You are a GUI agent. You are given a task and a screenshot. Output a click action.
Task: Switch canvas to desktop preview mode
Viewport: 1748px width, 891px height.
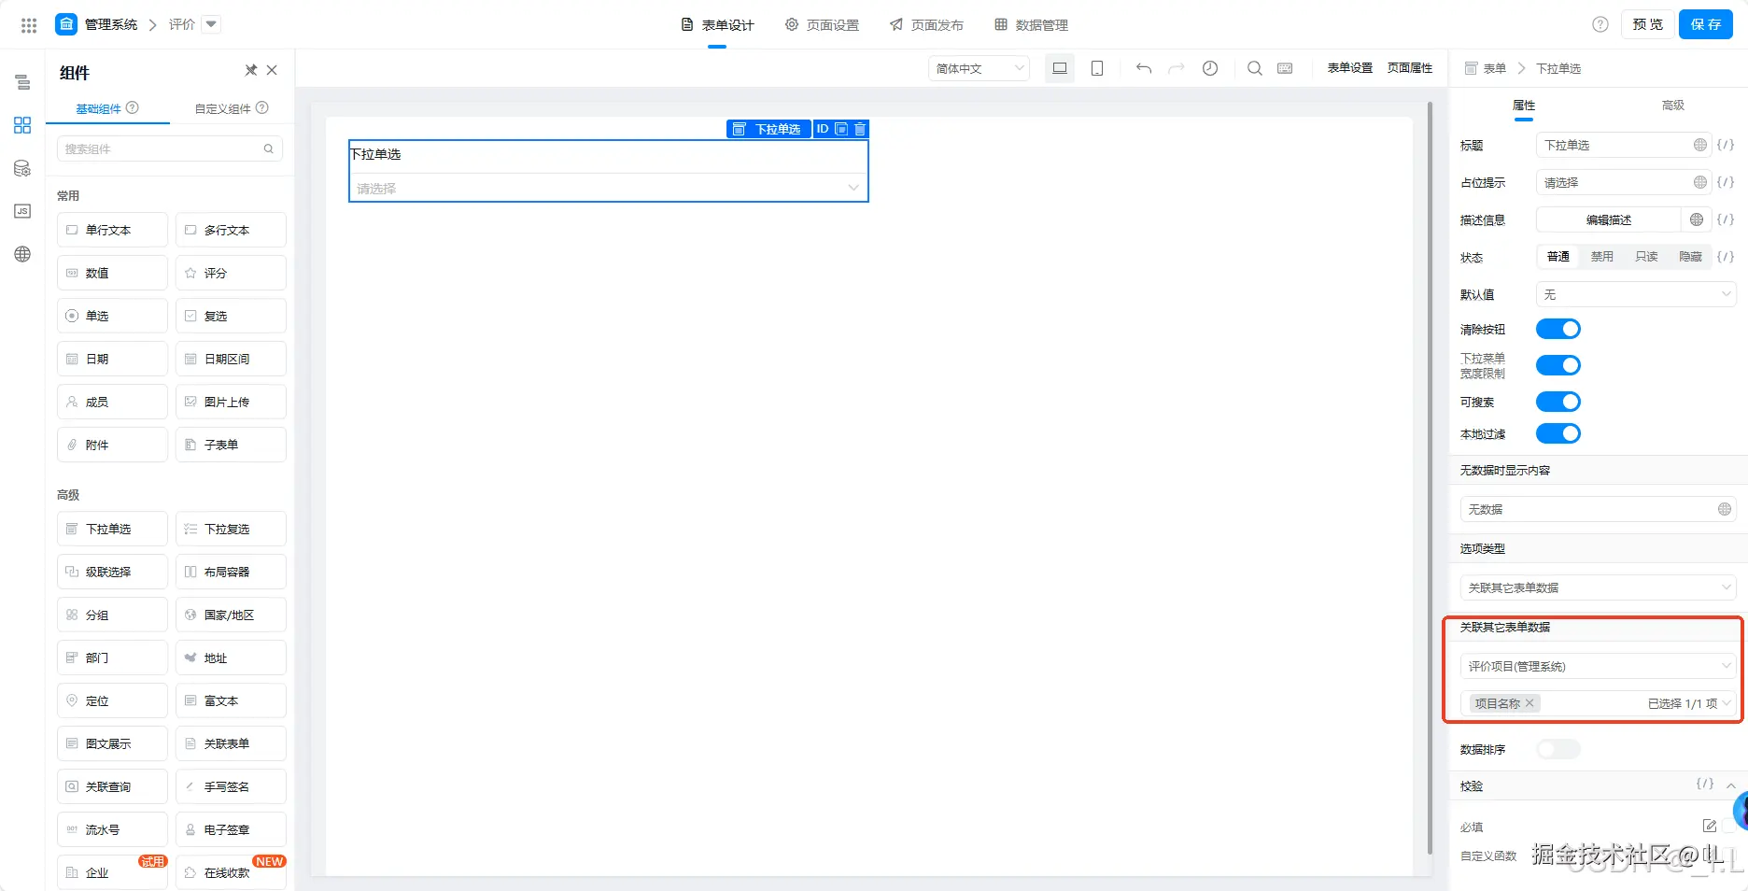[1060, 68]
